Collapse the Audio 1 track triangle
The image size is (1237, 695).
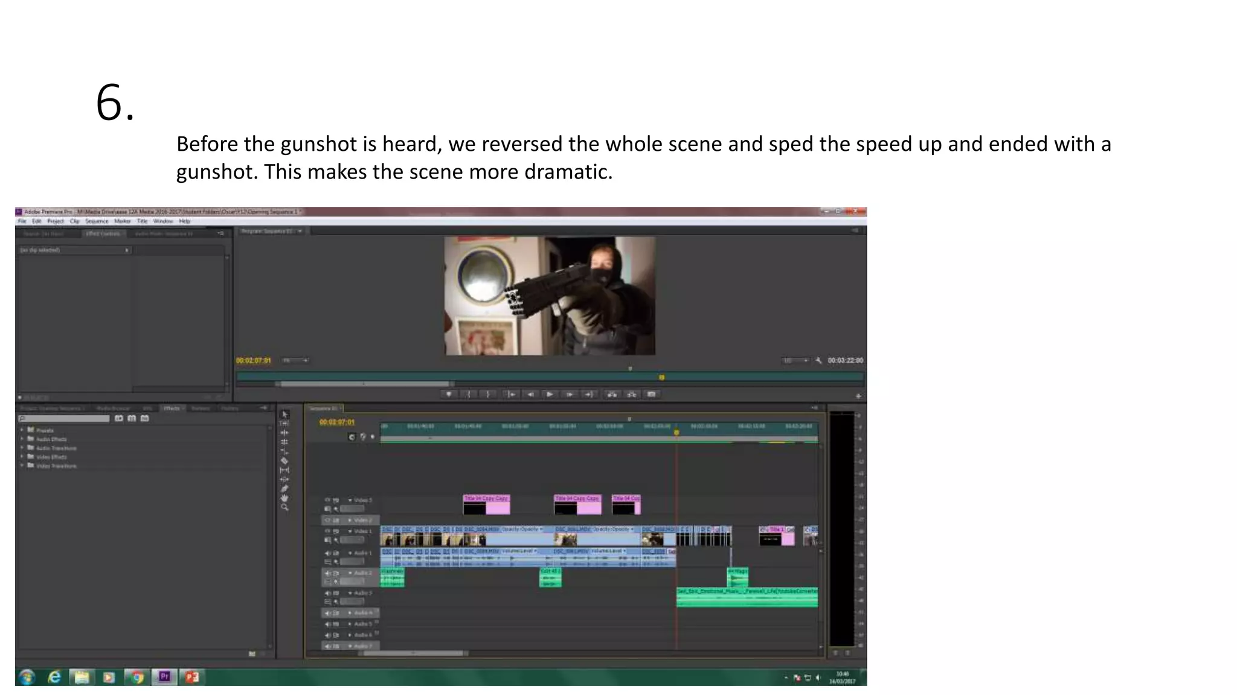pyautogui.click(x=350, y=553)
